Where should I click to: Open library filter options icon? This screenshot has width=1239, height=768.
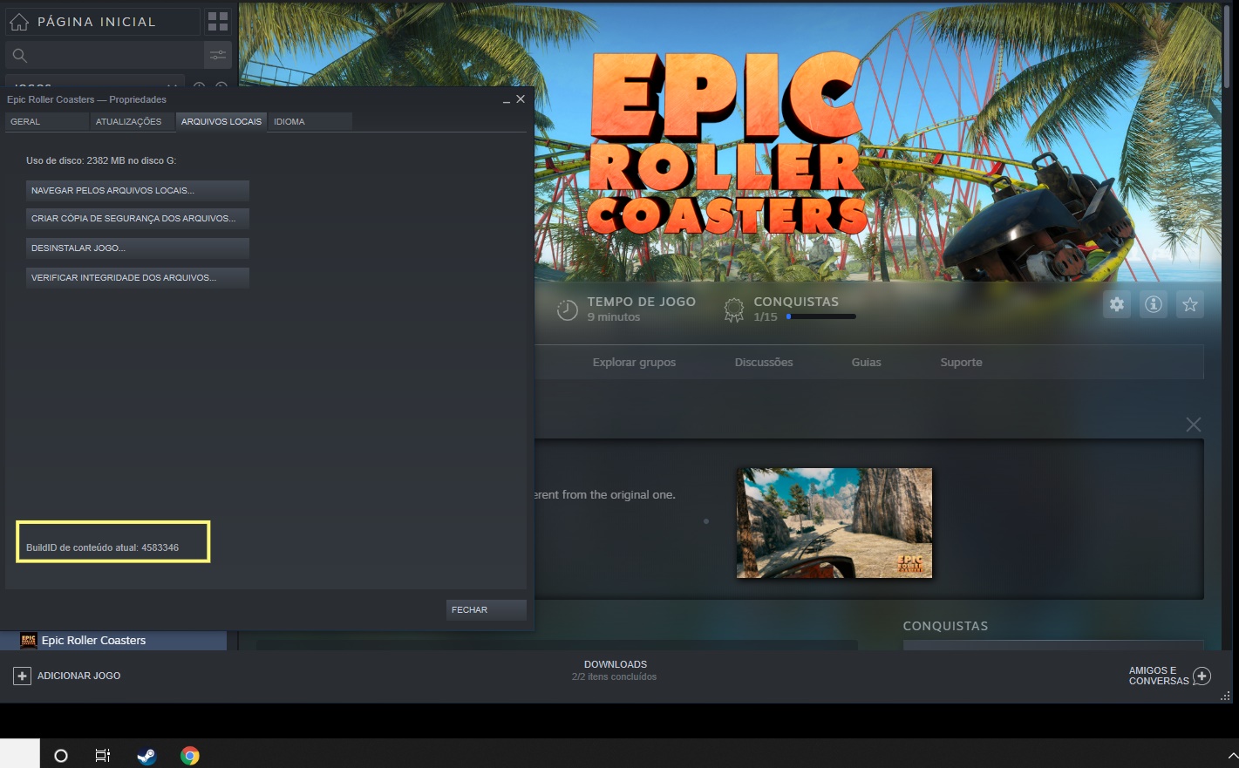[x=218, y=55]
